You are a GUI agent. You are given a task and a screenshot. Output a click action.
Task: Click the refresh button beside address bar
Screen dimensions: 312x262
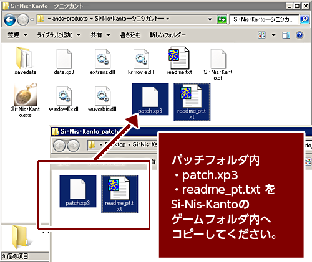(x=222, y=19)
